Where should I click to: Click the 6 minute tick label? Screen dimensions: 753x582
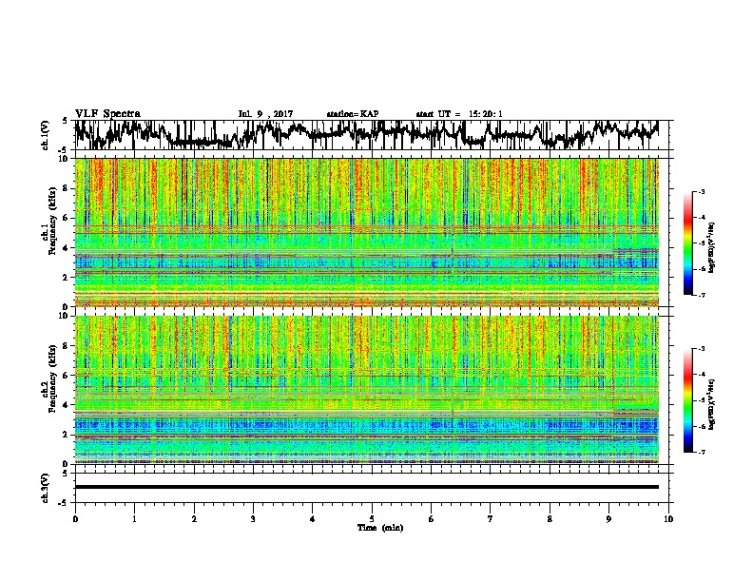(432, 519)
